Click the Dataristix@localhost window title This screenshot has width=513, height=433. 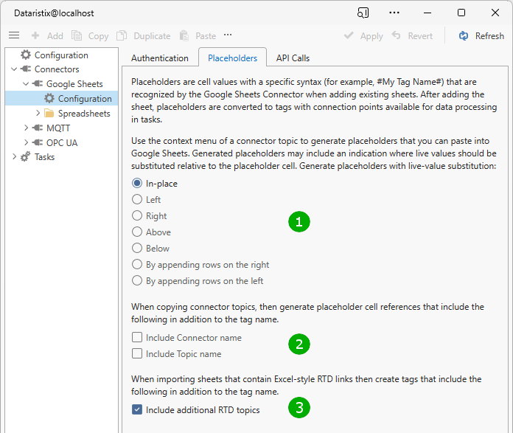click(x=54, y=13)
